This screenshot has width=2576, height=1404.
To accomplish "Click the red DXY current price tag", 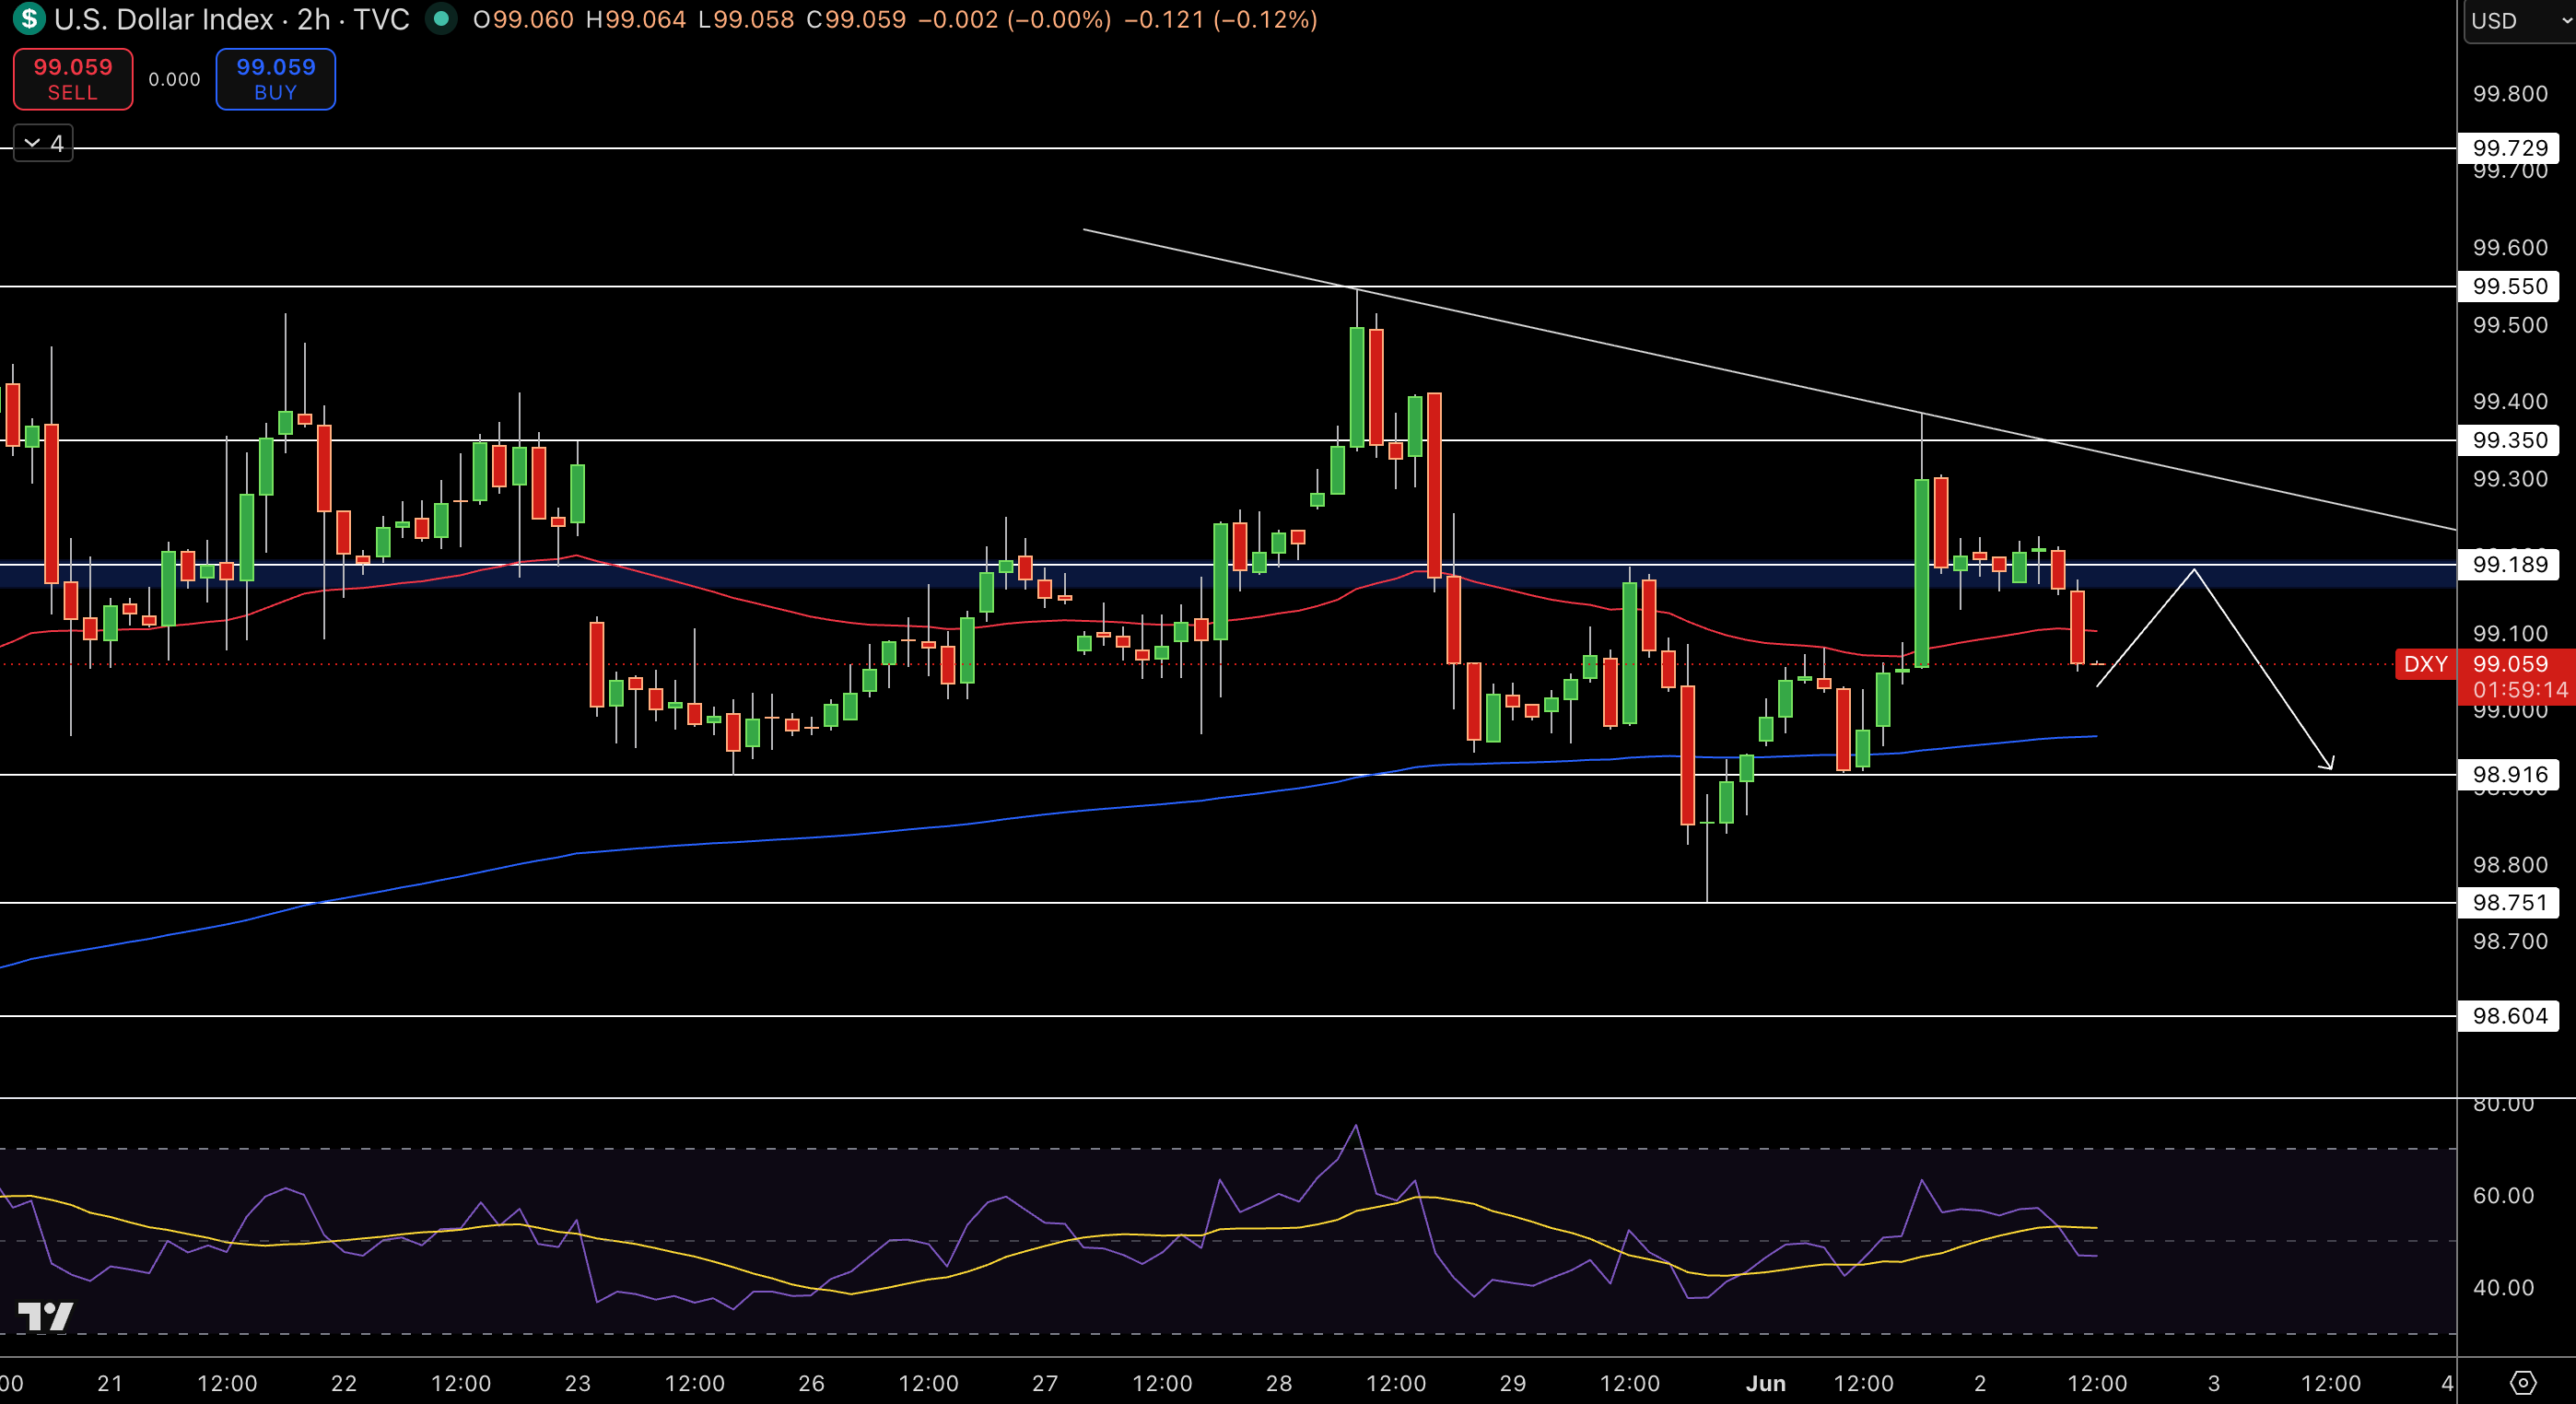I will 2425,664.
